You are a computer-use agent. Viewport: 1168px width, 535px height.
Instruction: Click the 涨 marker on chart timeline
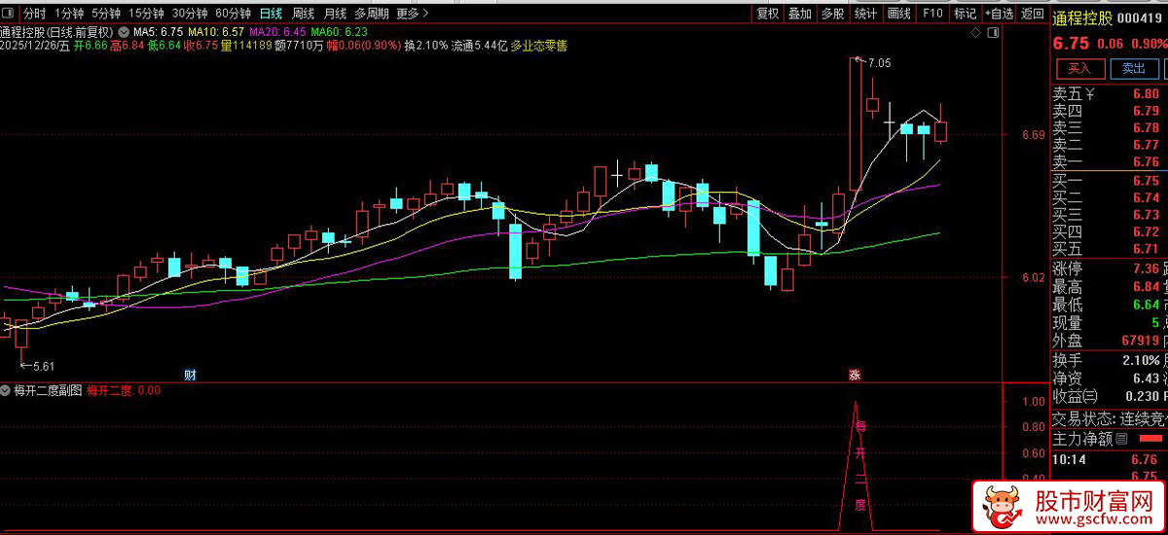point(855,374)
